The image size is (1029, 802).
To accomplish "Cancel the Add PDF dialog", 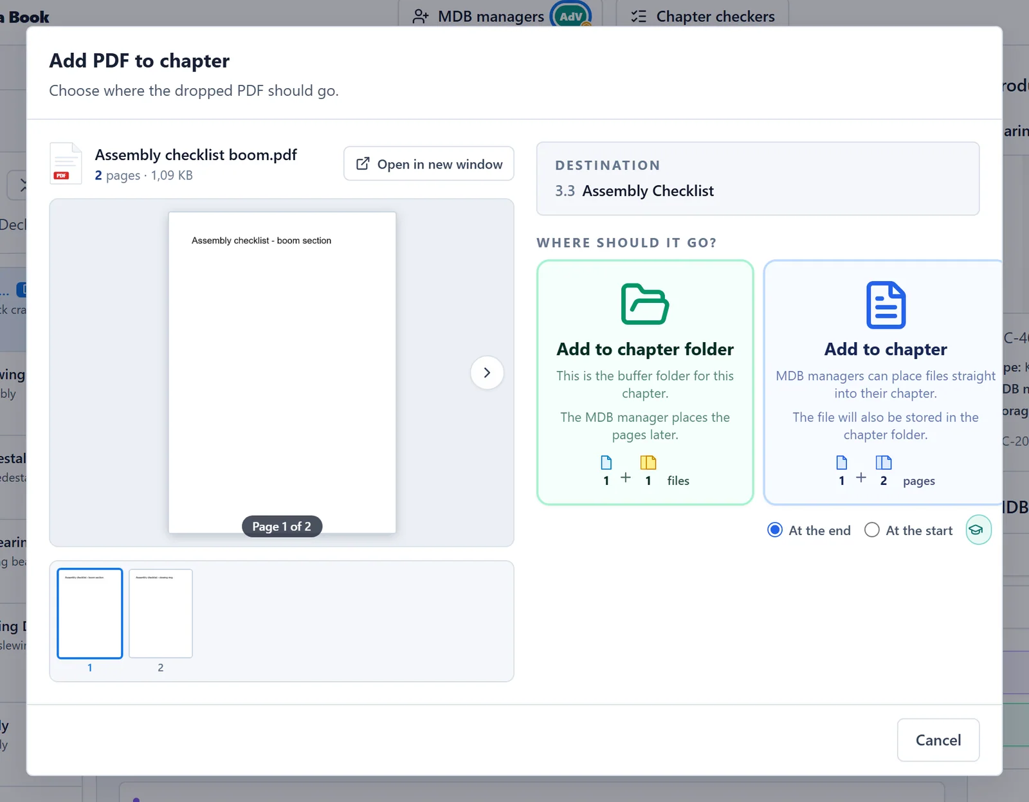I will [938, 740].
